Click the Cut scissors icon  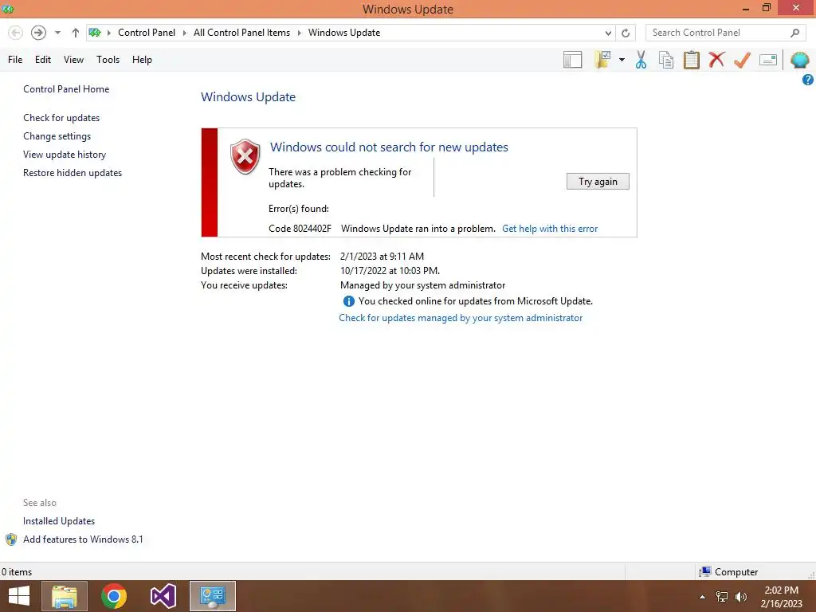point(641,60)
